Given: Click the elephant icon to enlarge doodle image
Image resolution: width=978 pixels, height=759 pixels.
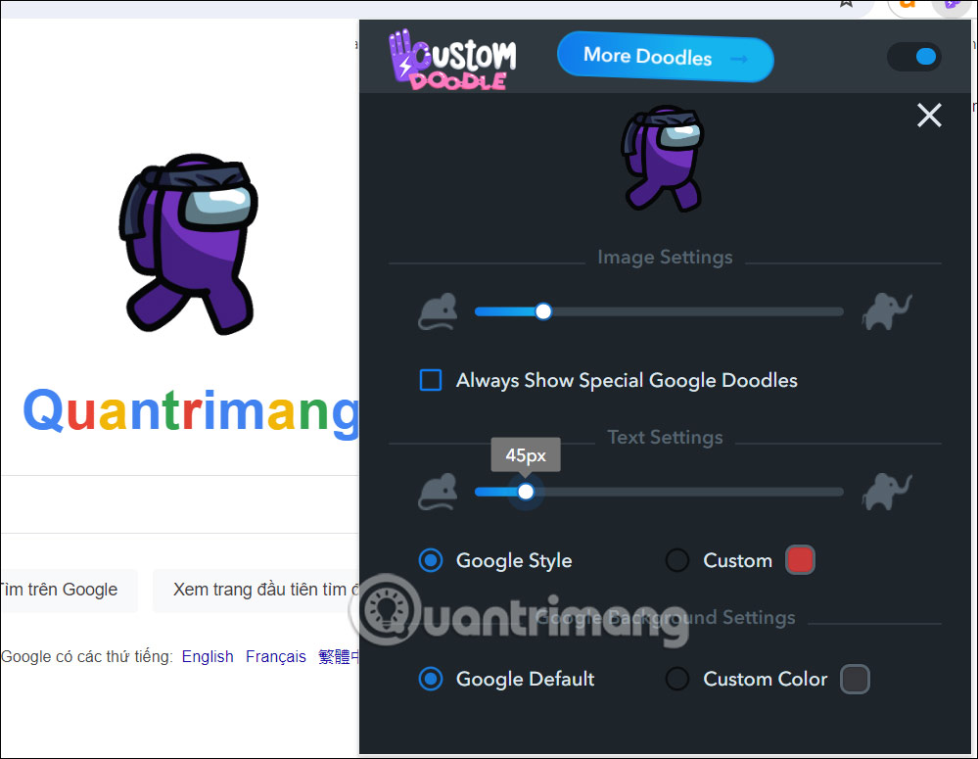Looking at the screenshot, I should tap(887, 311).
